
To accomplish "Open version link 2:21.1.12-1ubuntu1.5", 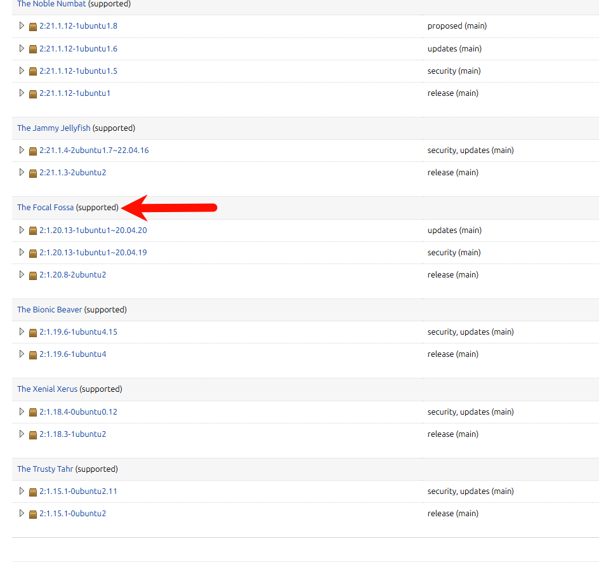I will tap(78, 70).
